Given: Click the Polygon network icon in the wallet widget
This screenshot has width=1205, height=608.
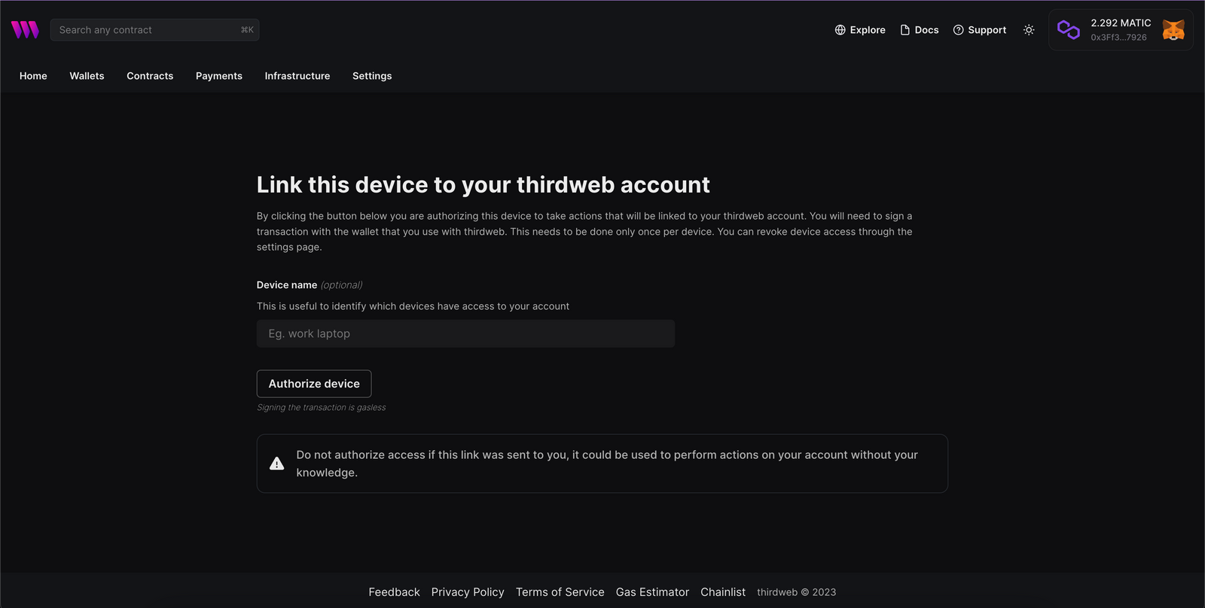Looking at the screenshot, I should coord(1069,29).
